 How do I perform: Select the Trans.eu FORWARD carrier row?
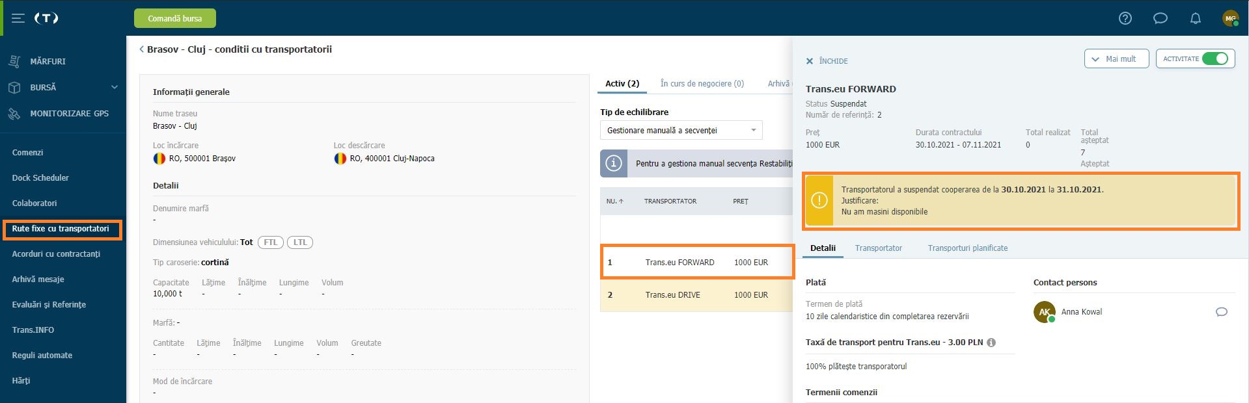(x=697, y=262)
